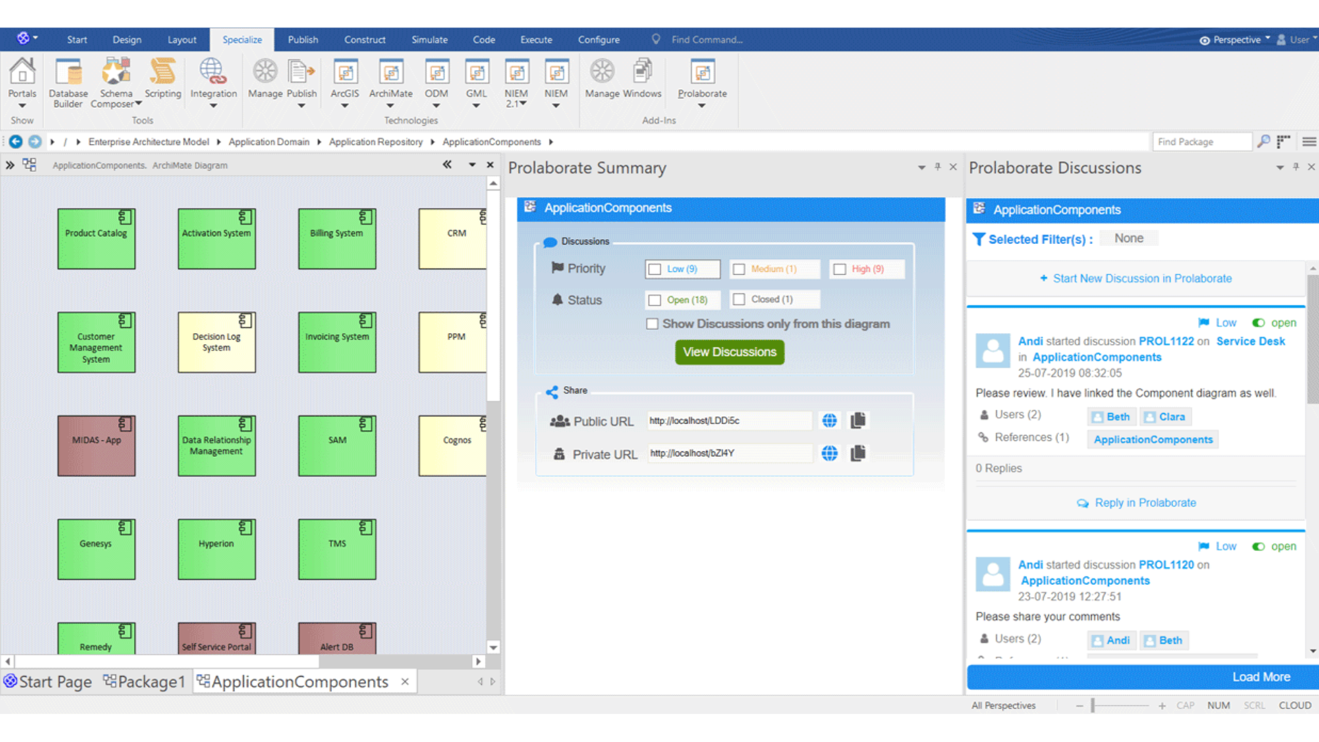
Task: Open the Portals panel
Action: click(x=22, y=79)
